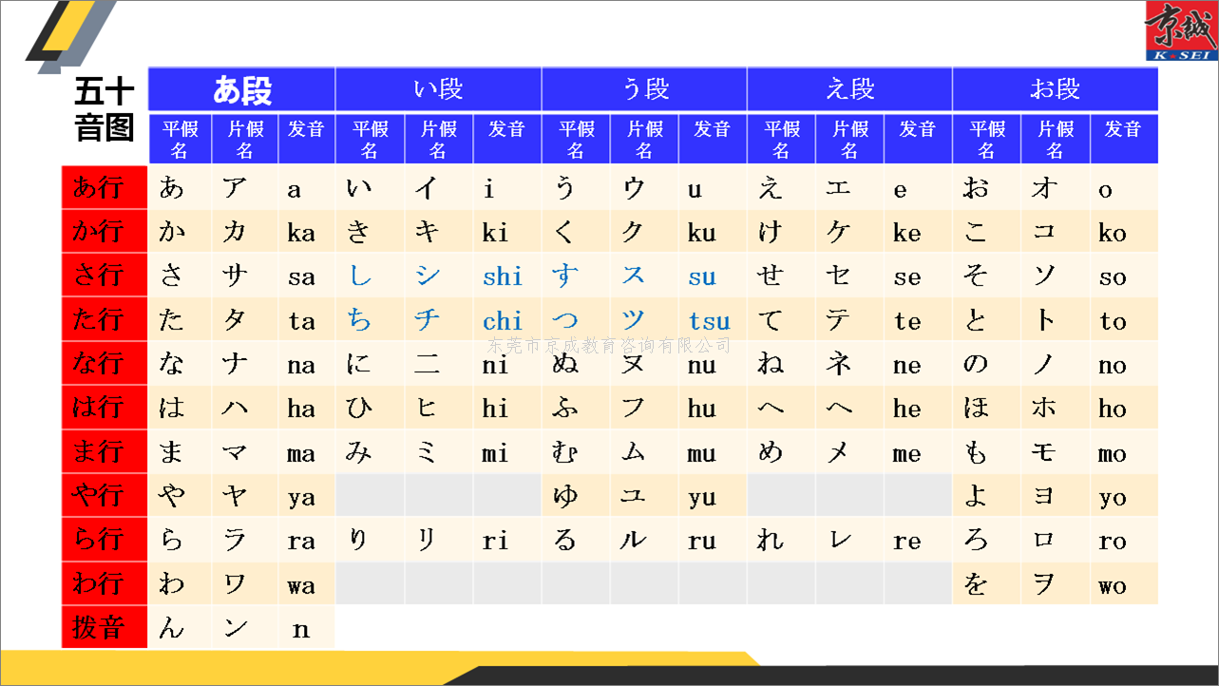Click the や行 row label
Screen dimensions: 1219x686
click(x=105, y=495)
